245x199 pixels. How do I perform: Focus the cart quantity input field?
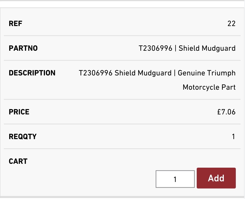(x=175, y=179)
